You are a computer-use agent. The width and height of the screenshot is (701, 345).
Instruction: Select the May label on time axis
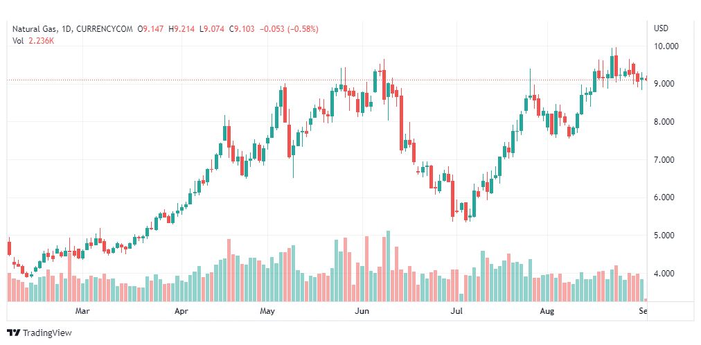(267, 311)
